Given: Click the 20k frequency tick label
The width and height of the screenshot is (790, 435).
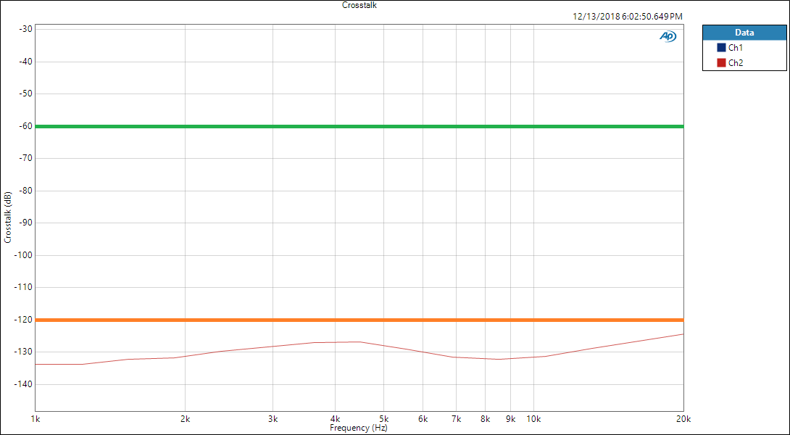Looking at the screenshot, I should tap(683, 418).
